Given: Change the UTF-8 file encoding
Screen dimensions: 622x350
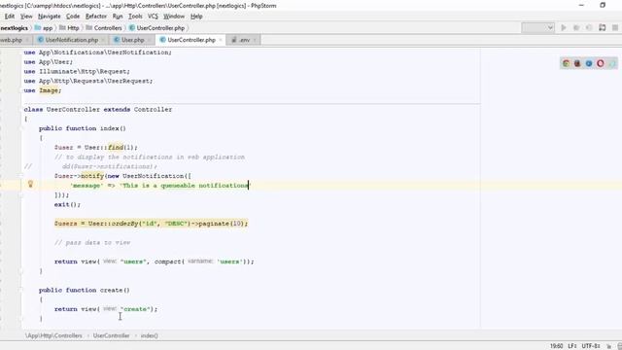Looking at the screenshot, I should pyautogui.click(x=591, y=346).
